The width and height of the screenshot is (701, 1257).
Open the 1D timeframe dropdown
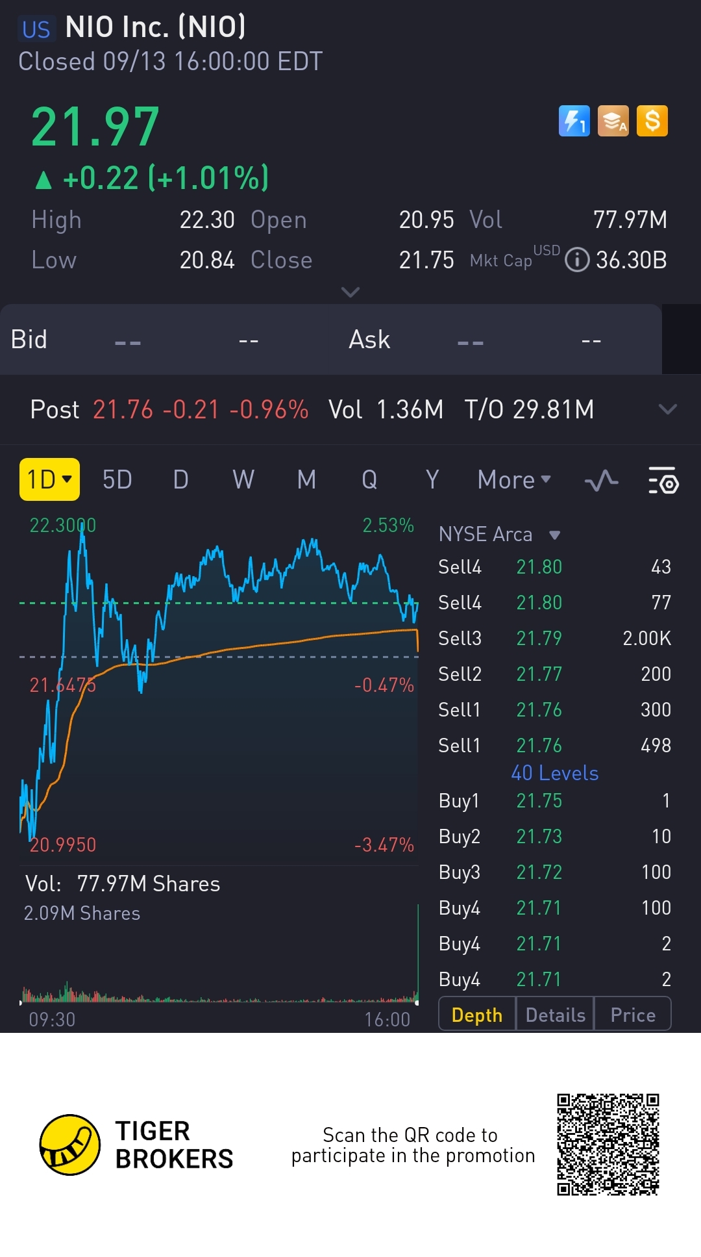[49, 479]
